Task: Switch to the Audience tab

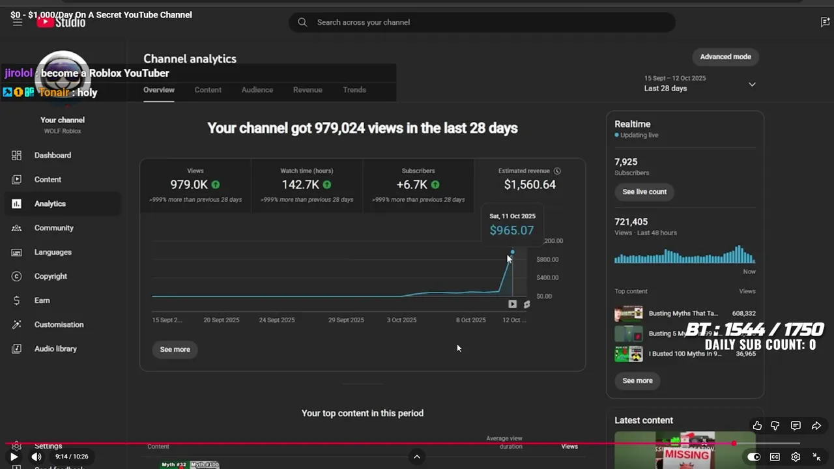Action: 257,90
